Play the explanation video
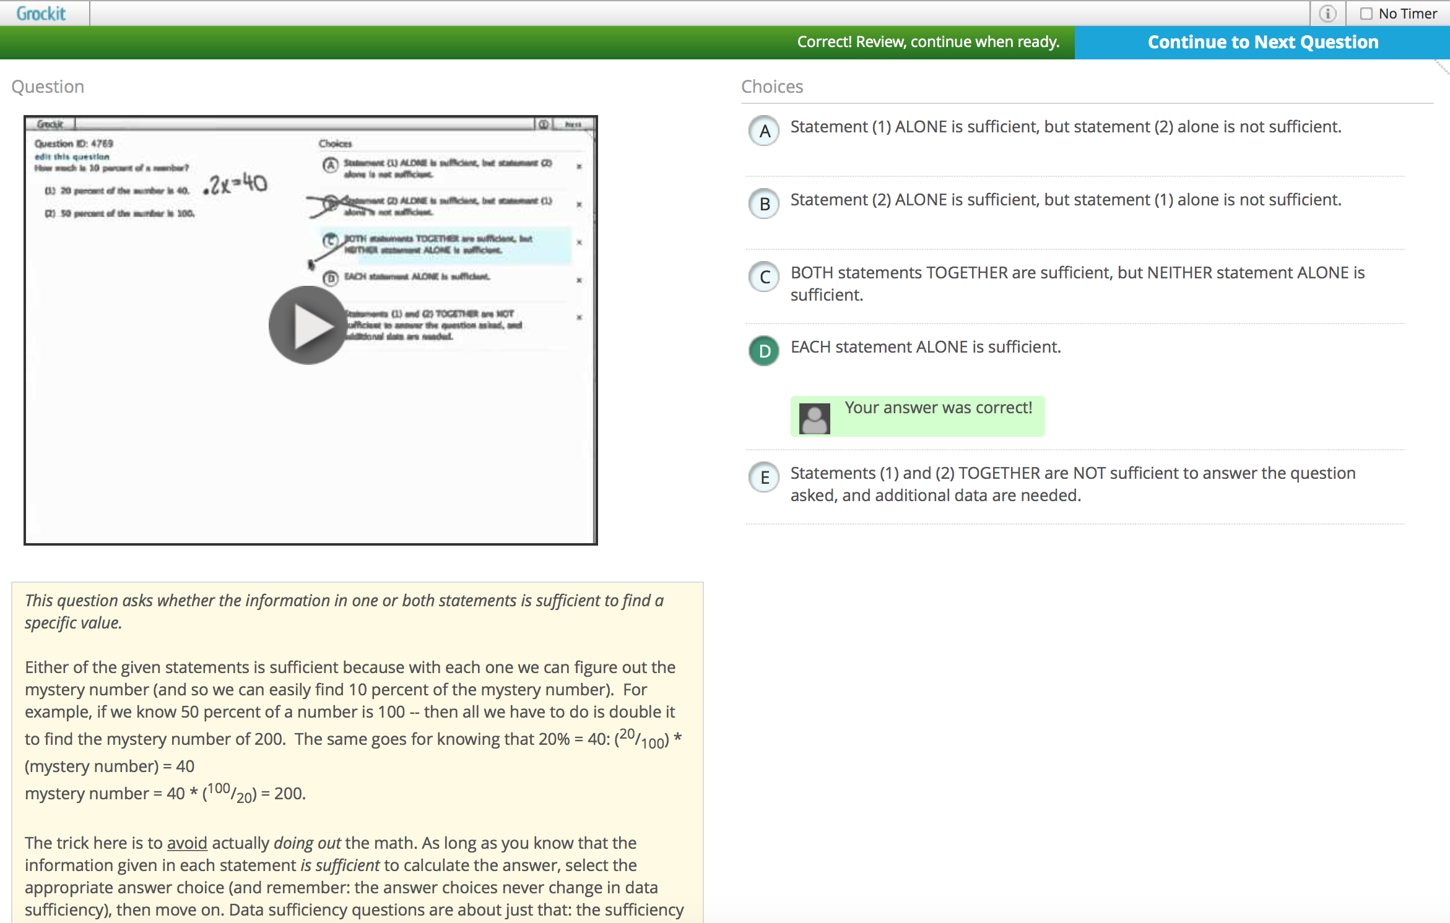The height and width of the screenshot is (923, 1450). [x=308, y=325]
